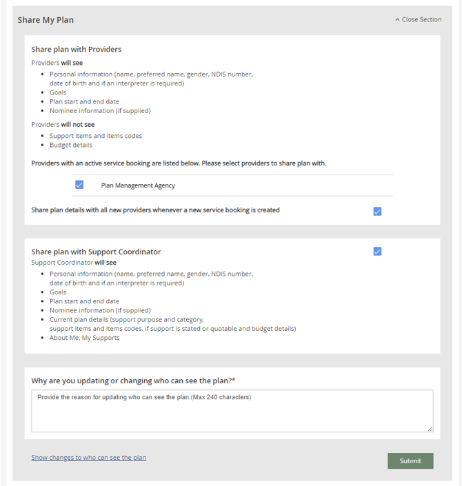Collapse Share My Plan with Close Section
The image size is (462, 486).
(418, 19)
